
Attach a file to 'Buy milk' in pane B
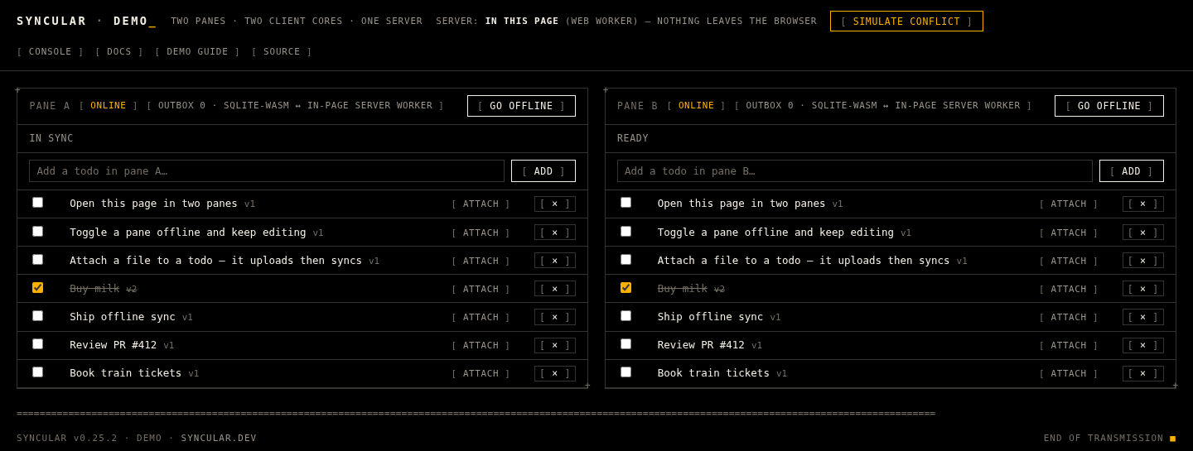click(1069, 289)
